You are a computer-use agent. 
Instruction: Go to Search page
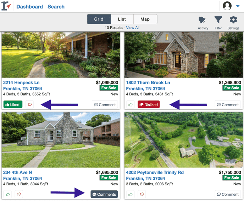click(x=56, y=6)
